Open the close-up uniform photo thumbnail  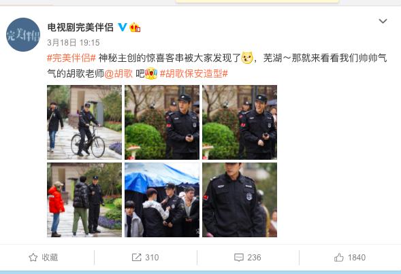(x=240, y=200)
